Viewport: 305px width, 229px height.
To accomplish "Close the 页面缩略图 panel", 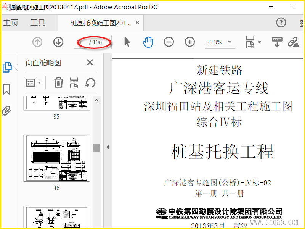I will (90, 62).
